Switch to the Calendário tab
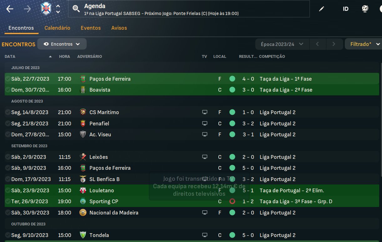Viewport: 382px width, 242px height. point(57,28)
